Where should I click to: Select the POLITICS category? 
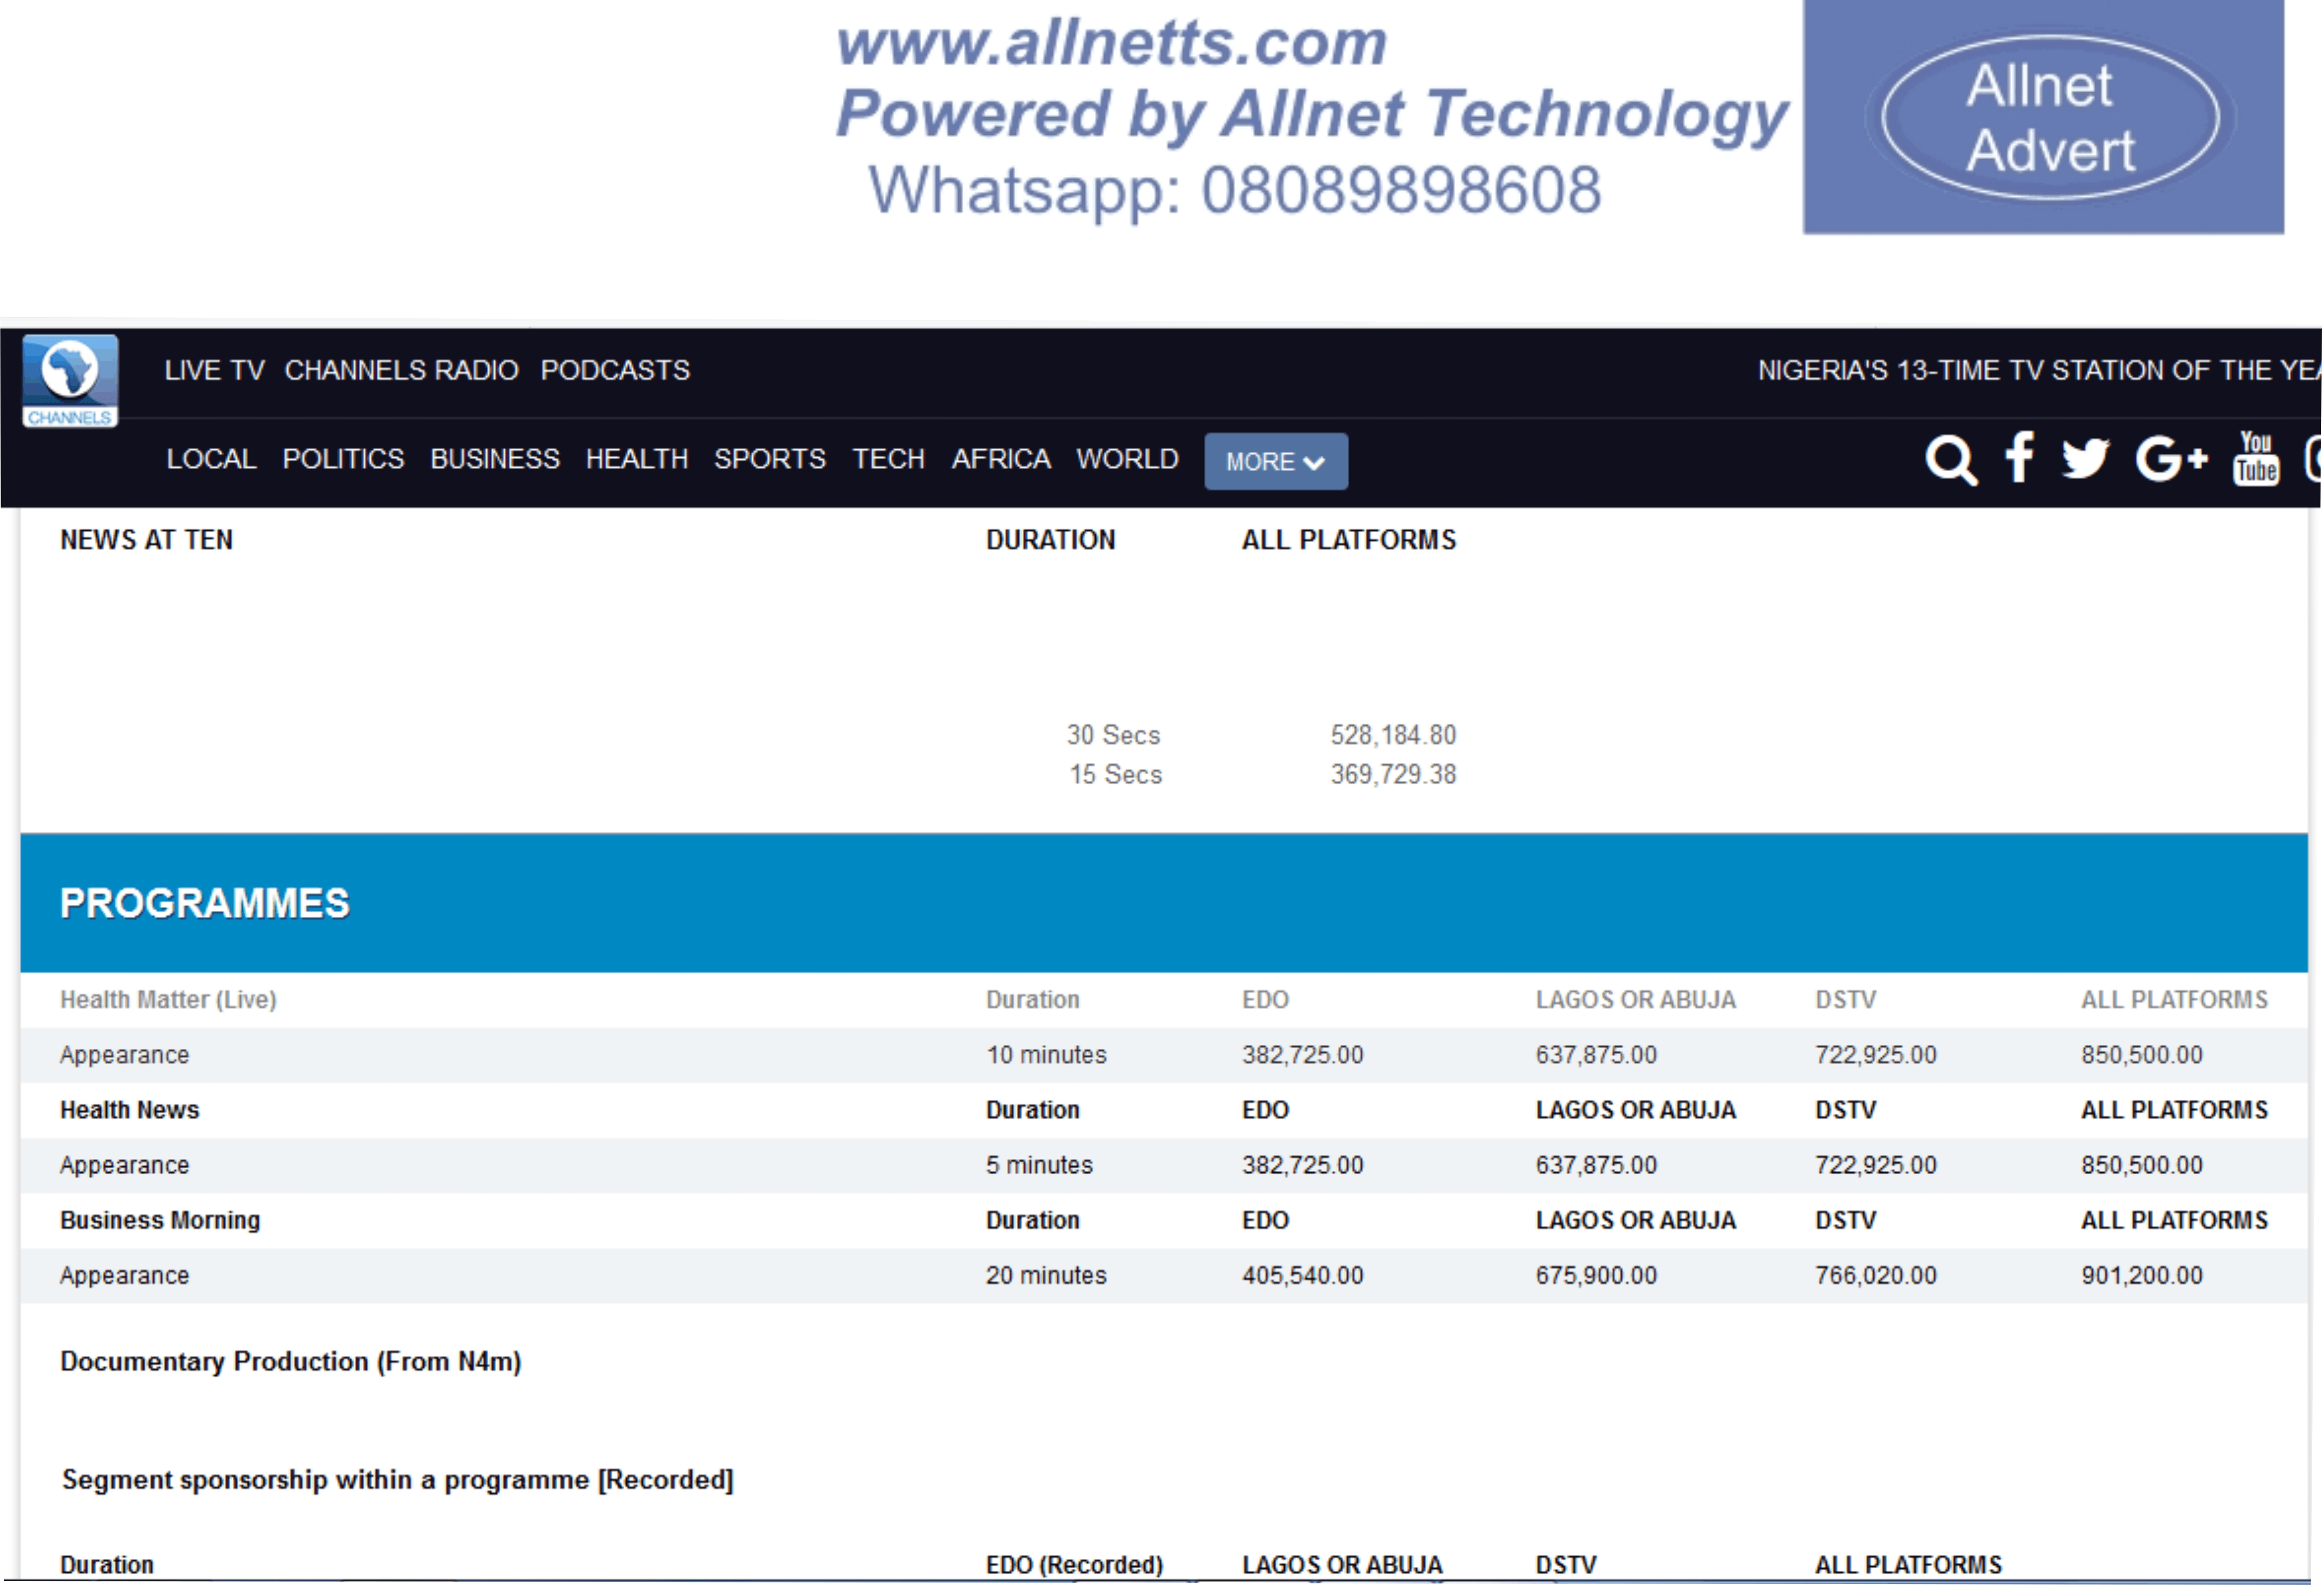coord(343,459)
